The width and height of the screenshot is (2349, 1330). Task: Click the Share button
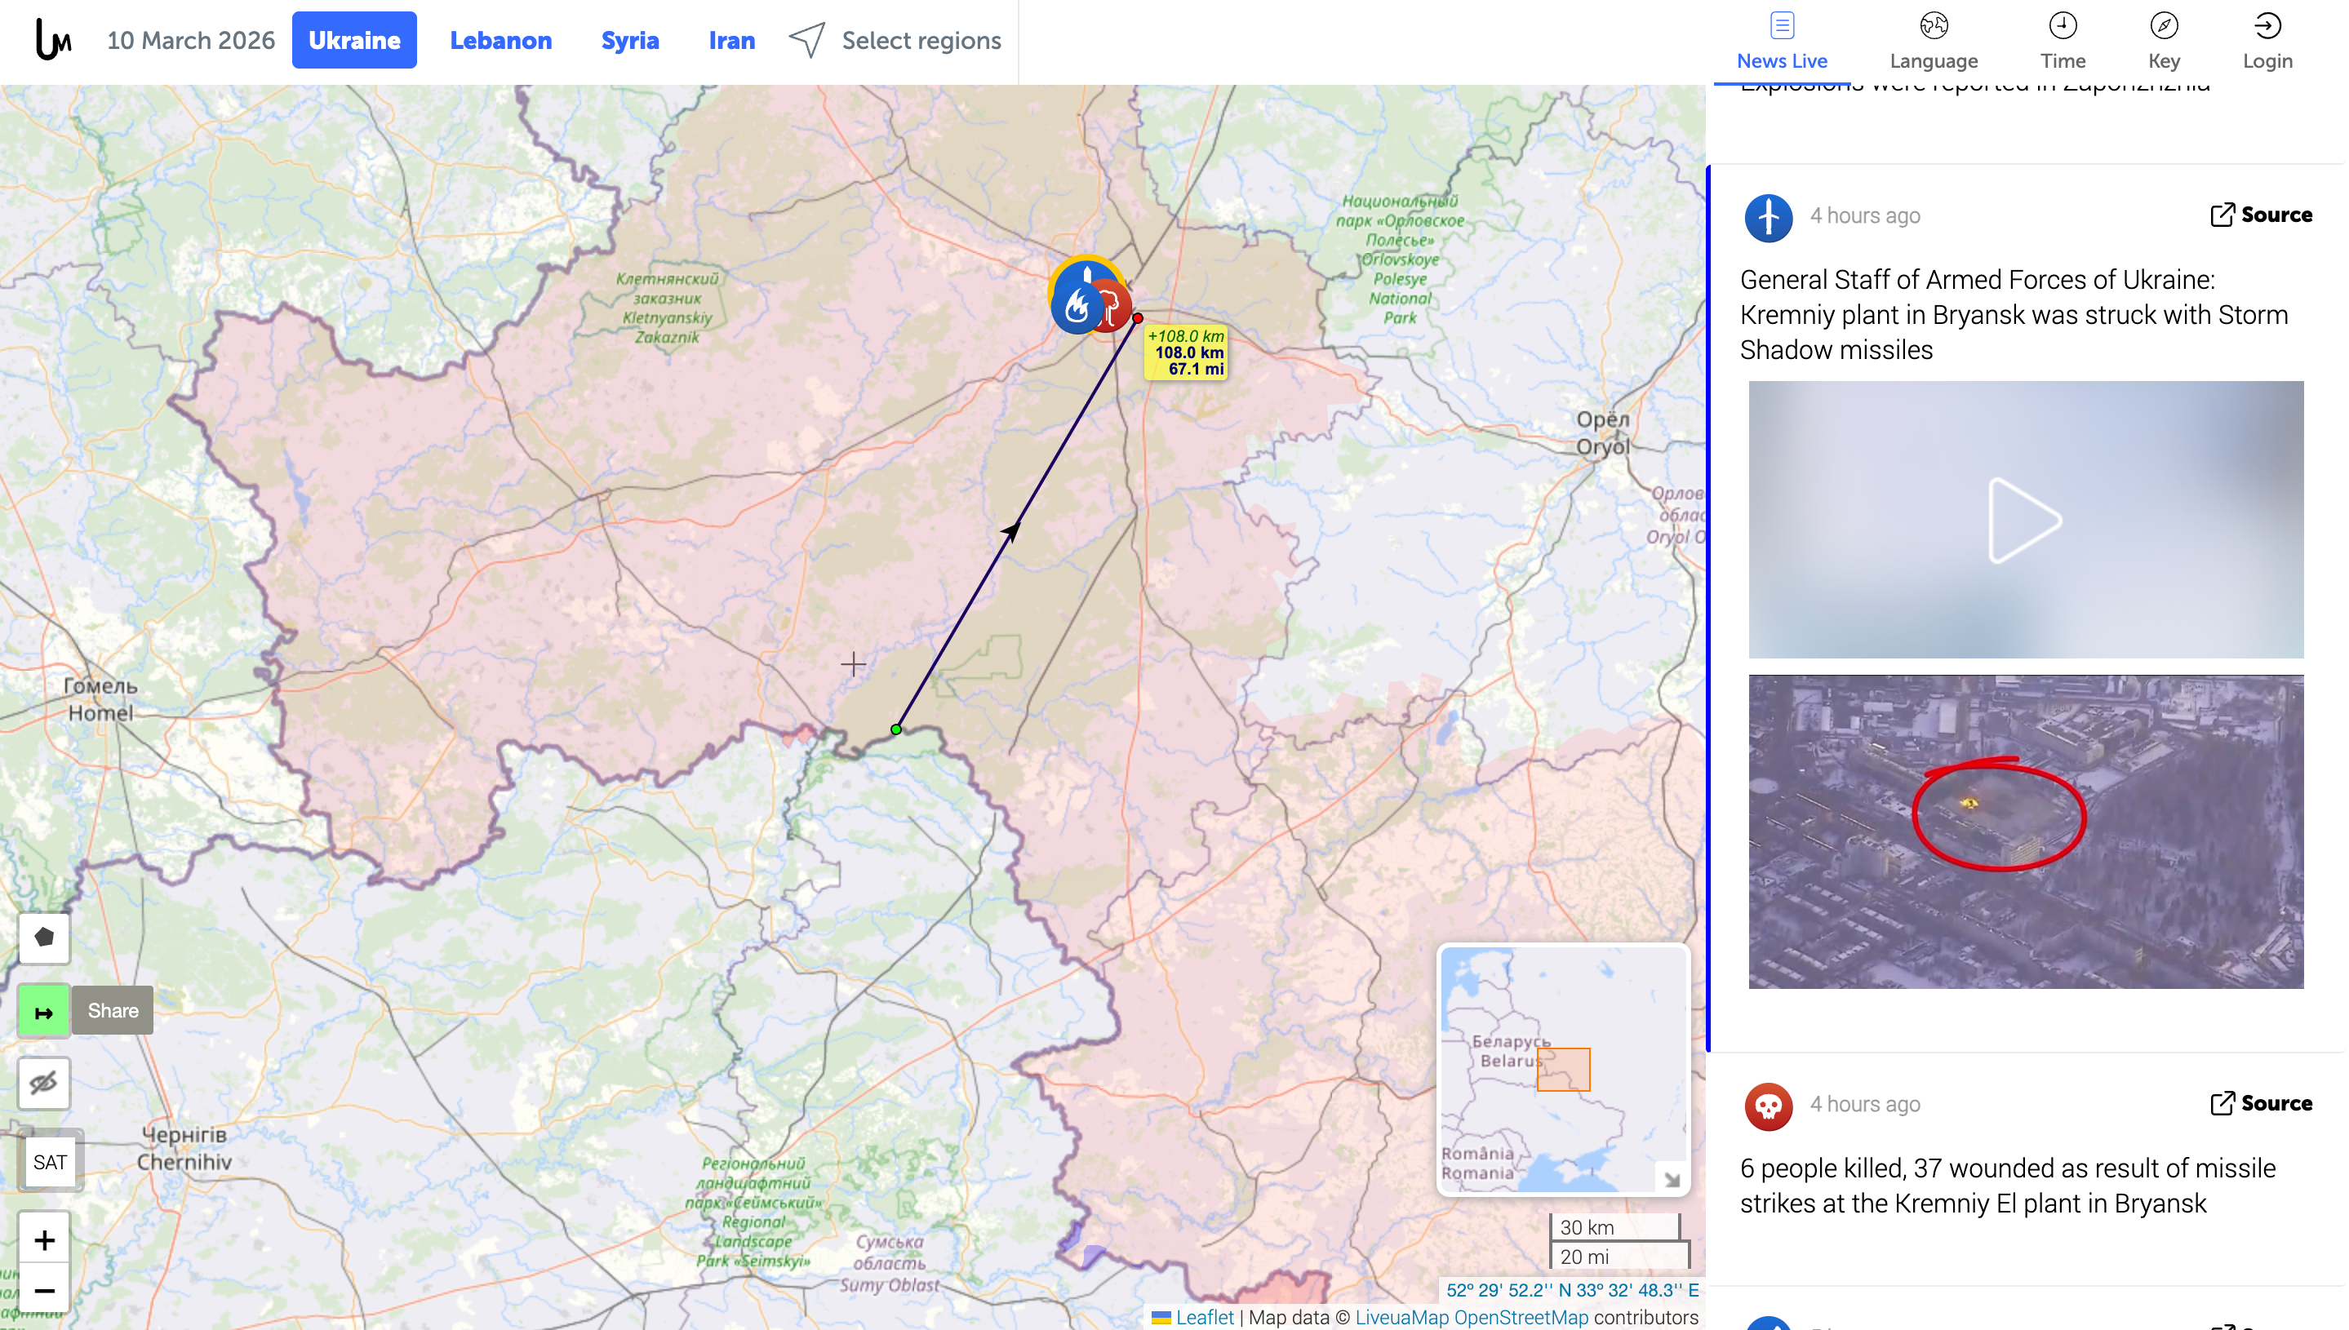(x=113, y=1011)
